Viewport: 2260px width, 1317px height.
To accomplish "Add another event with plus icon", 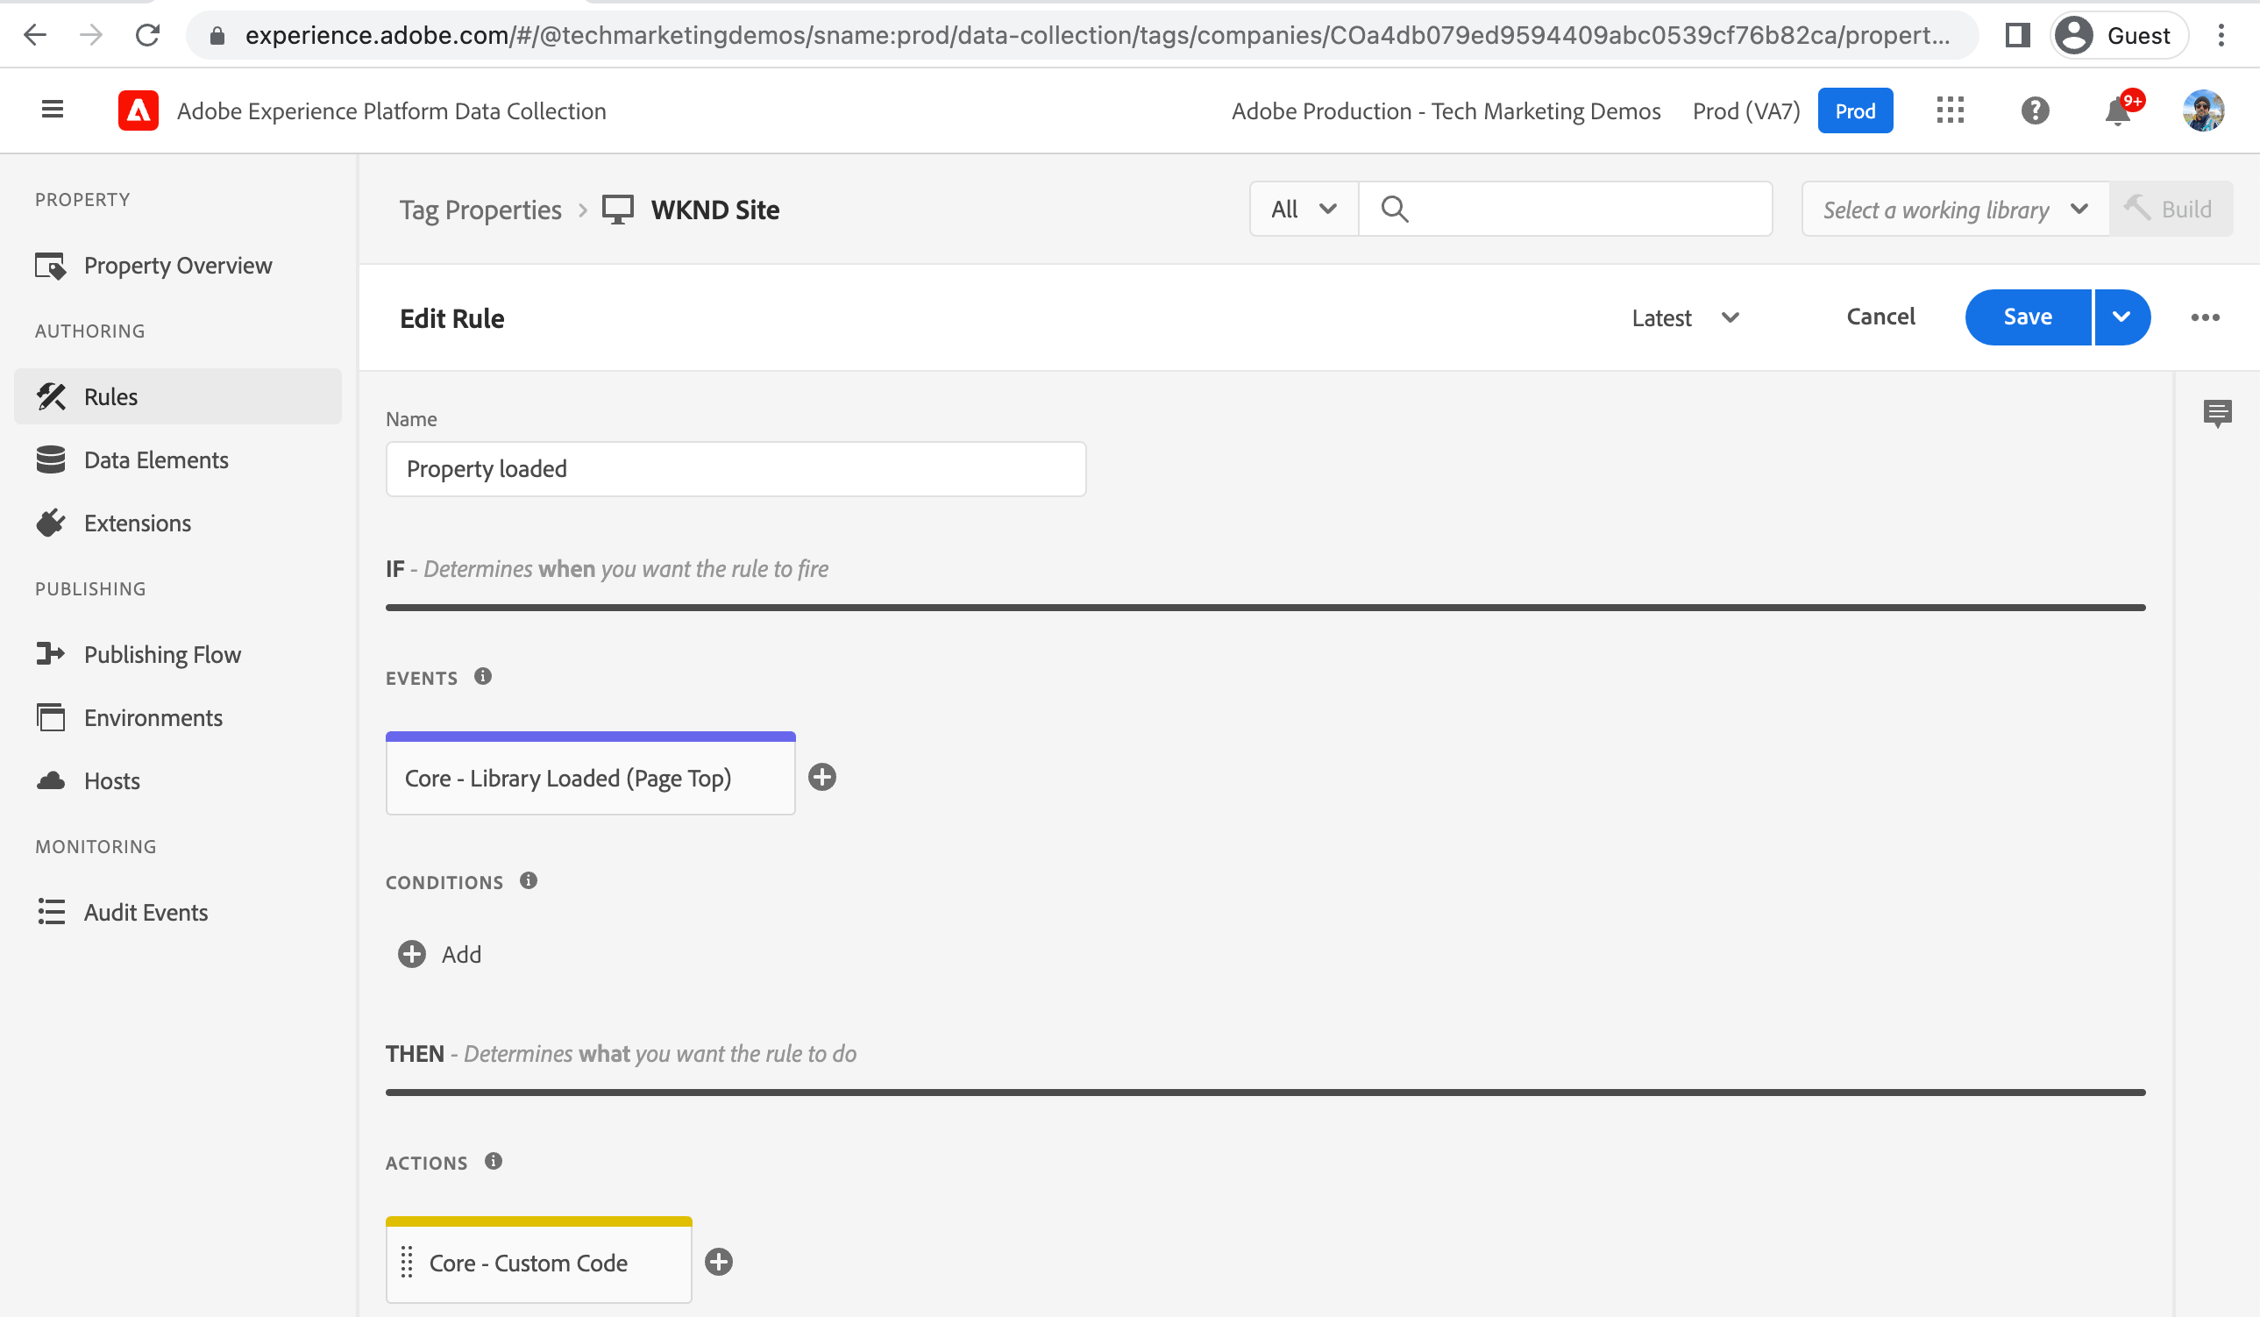I will tap(821, 777).
